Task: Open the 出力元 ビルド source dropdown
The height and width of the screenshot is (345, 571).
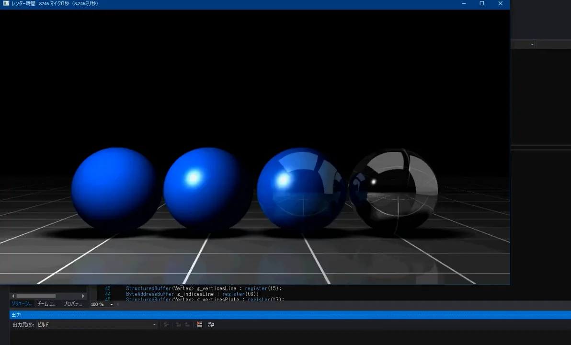Action: [96, 324]
